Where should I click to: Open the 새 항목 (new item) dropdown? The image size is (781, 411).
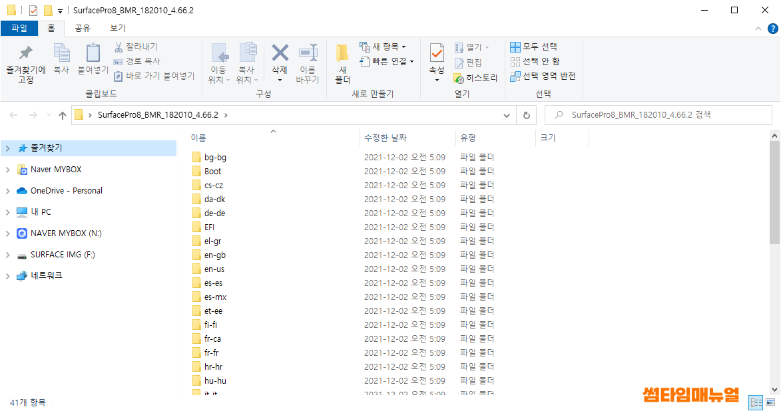pyautogui.click(x=383, y=47)
